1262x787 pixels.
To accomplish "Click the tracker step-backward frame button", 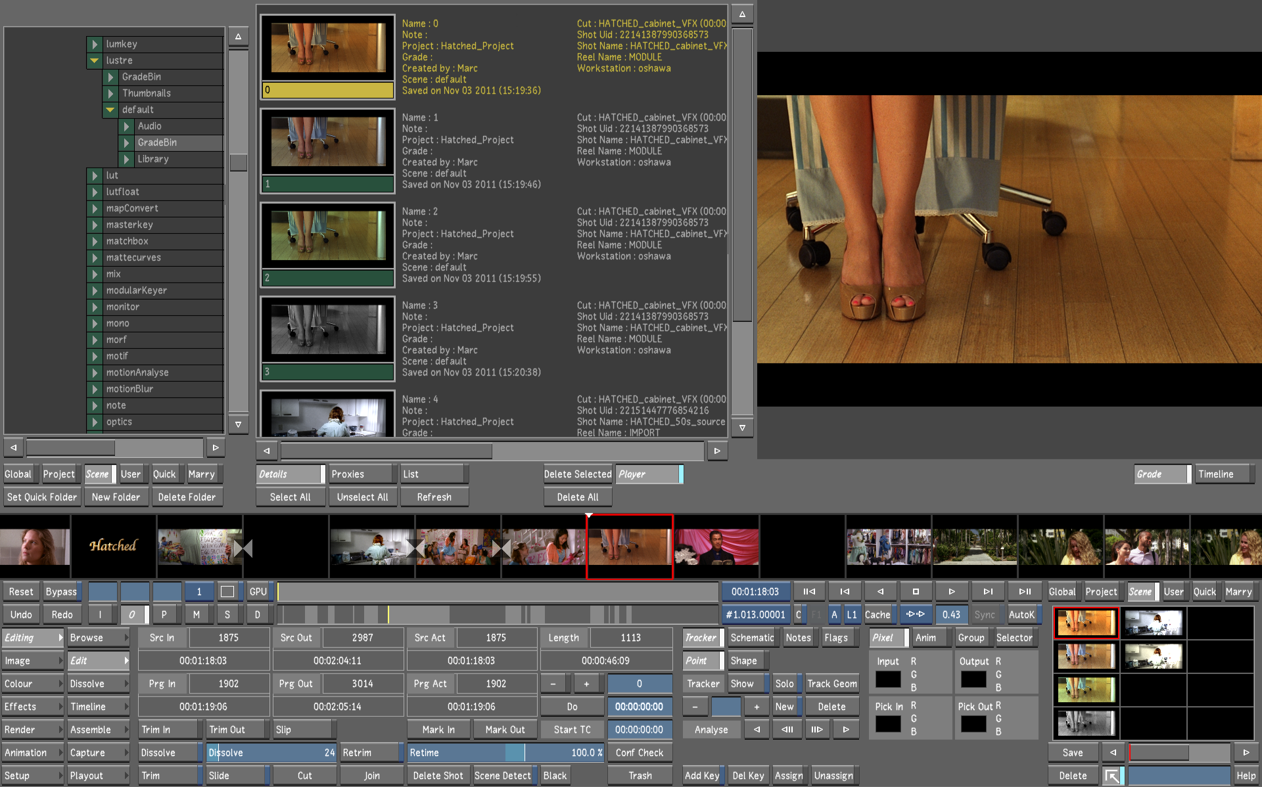I will pyautogui.click(x=787, y=729).
